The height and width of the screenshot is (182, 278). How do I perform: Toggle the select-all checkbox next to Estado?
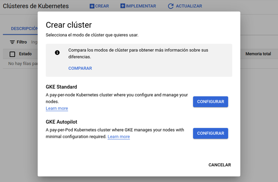pos(12,54)
